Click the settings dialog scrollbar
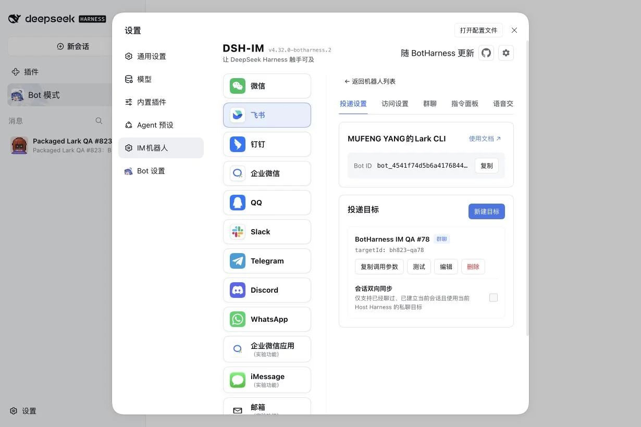 527,187
